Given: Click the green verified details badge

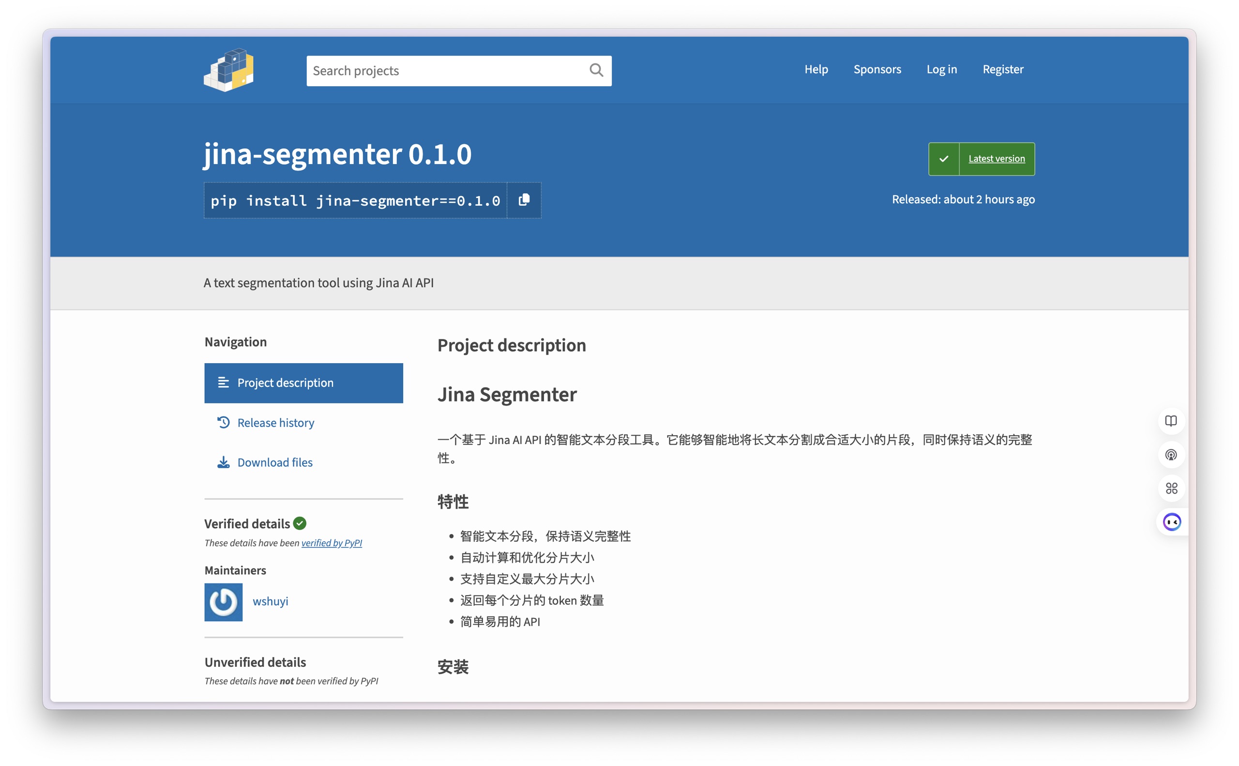Looking at the screenshot, I should [300, 523].
